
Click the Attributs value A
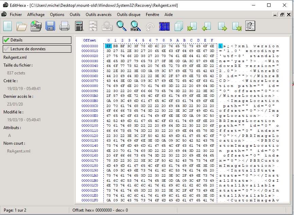click(x=10, y=135)
